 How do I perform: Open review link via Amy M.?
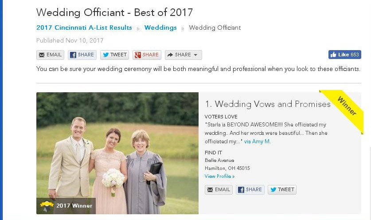[257, 141]
